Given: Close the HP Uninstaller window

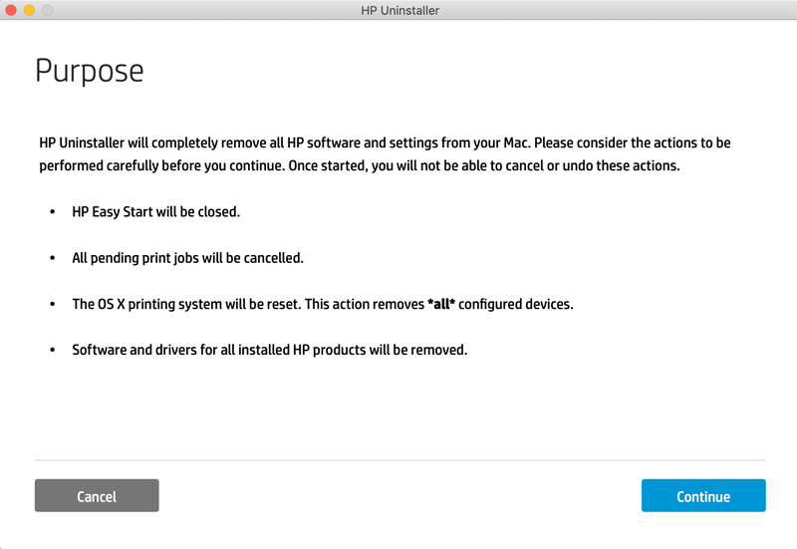Looking at the screenshot, I should coord(11,10).
